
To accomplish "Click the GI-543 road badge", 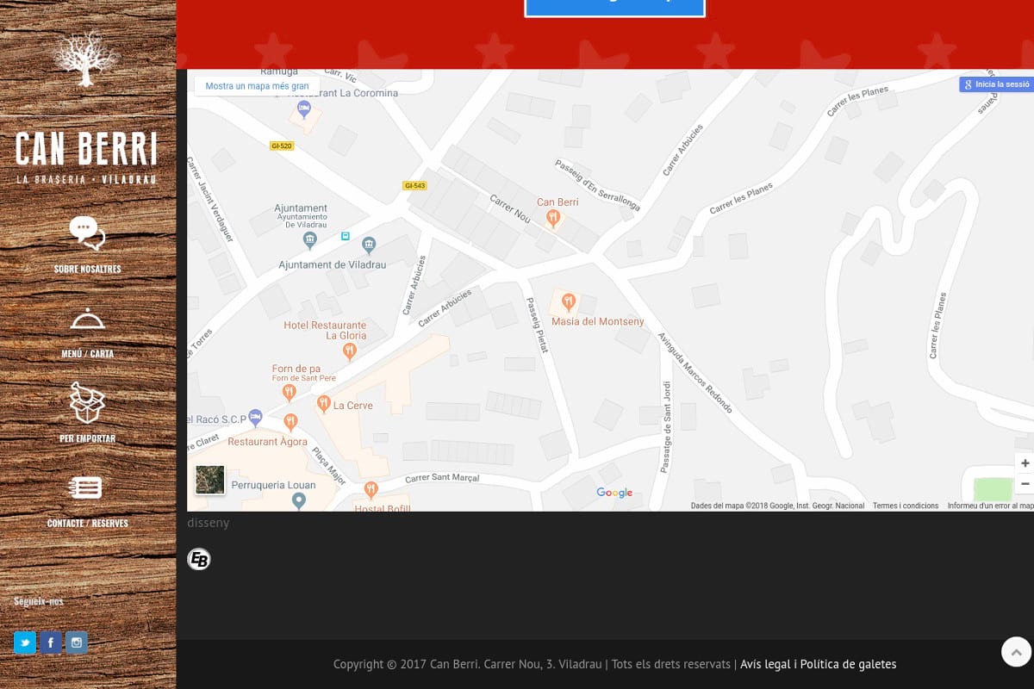I will click(x=414, y=185).
